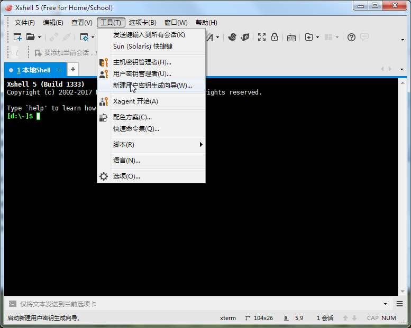Click the status bar down arrow icon
Image resolution: width=411 pixels, height=328 pixels.
pyautogui.click(x=354, y=318)
